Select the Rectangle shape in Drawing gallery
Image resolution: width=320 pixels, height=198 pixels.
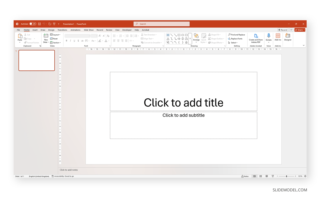click(x=179, y=35)
